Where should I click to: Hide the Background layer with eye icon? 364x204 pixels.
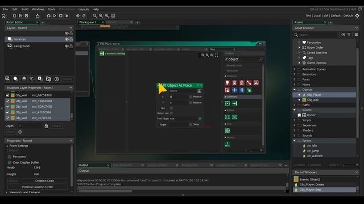(x=67, y=46)
